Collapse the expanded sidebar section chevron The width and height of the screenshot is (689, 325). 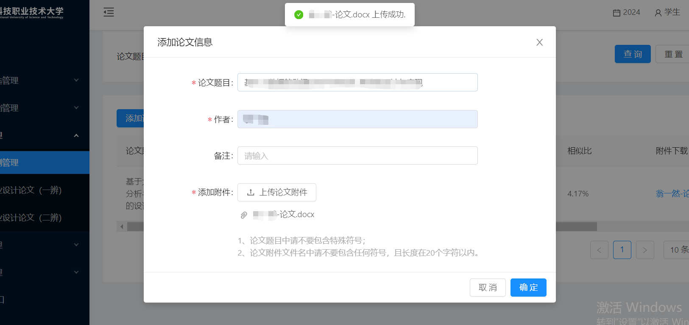pyautogui.click(x=76, y=135)
